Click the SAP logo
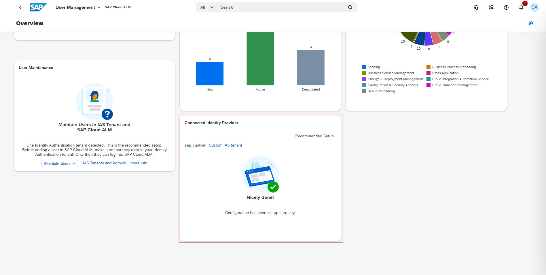This screenshot has height=275, width=546. [38, 7]
